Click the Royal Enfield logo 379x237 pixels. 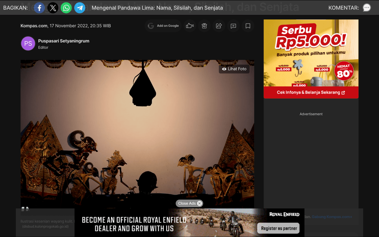tap(284, 214)
